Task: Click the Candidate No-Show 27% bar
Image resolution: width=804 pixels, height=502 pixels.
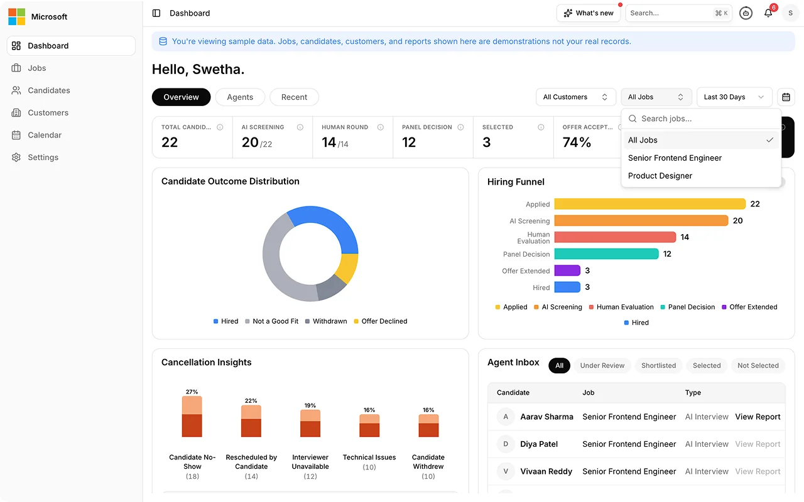Action: pos(192,417)
